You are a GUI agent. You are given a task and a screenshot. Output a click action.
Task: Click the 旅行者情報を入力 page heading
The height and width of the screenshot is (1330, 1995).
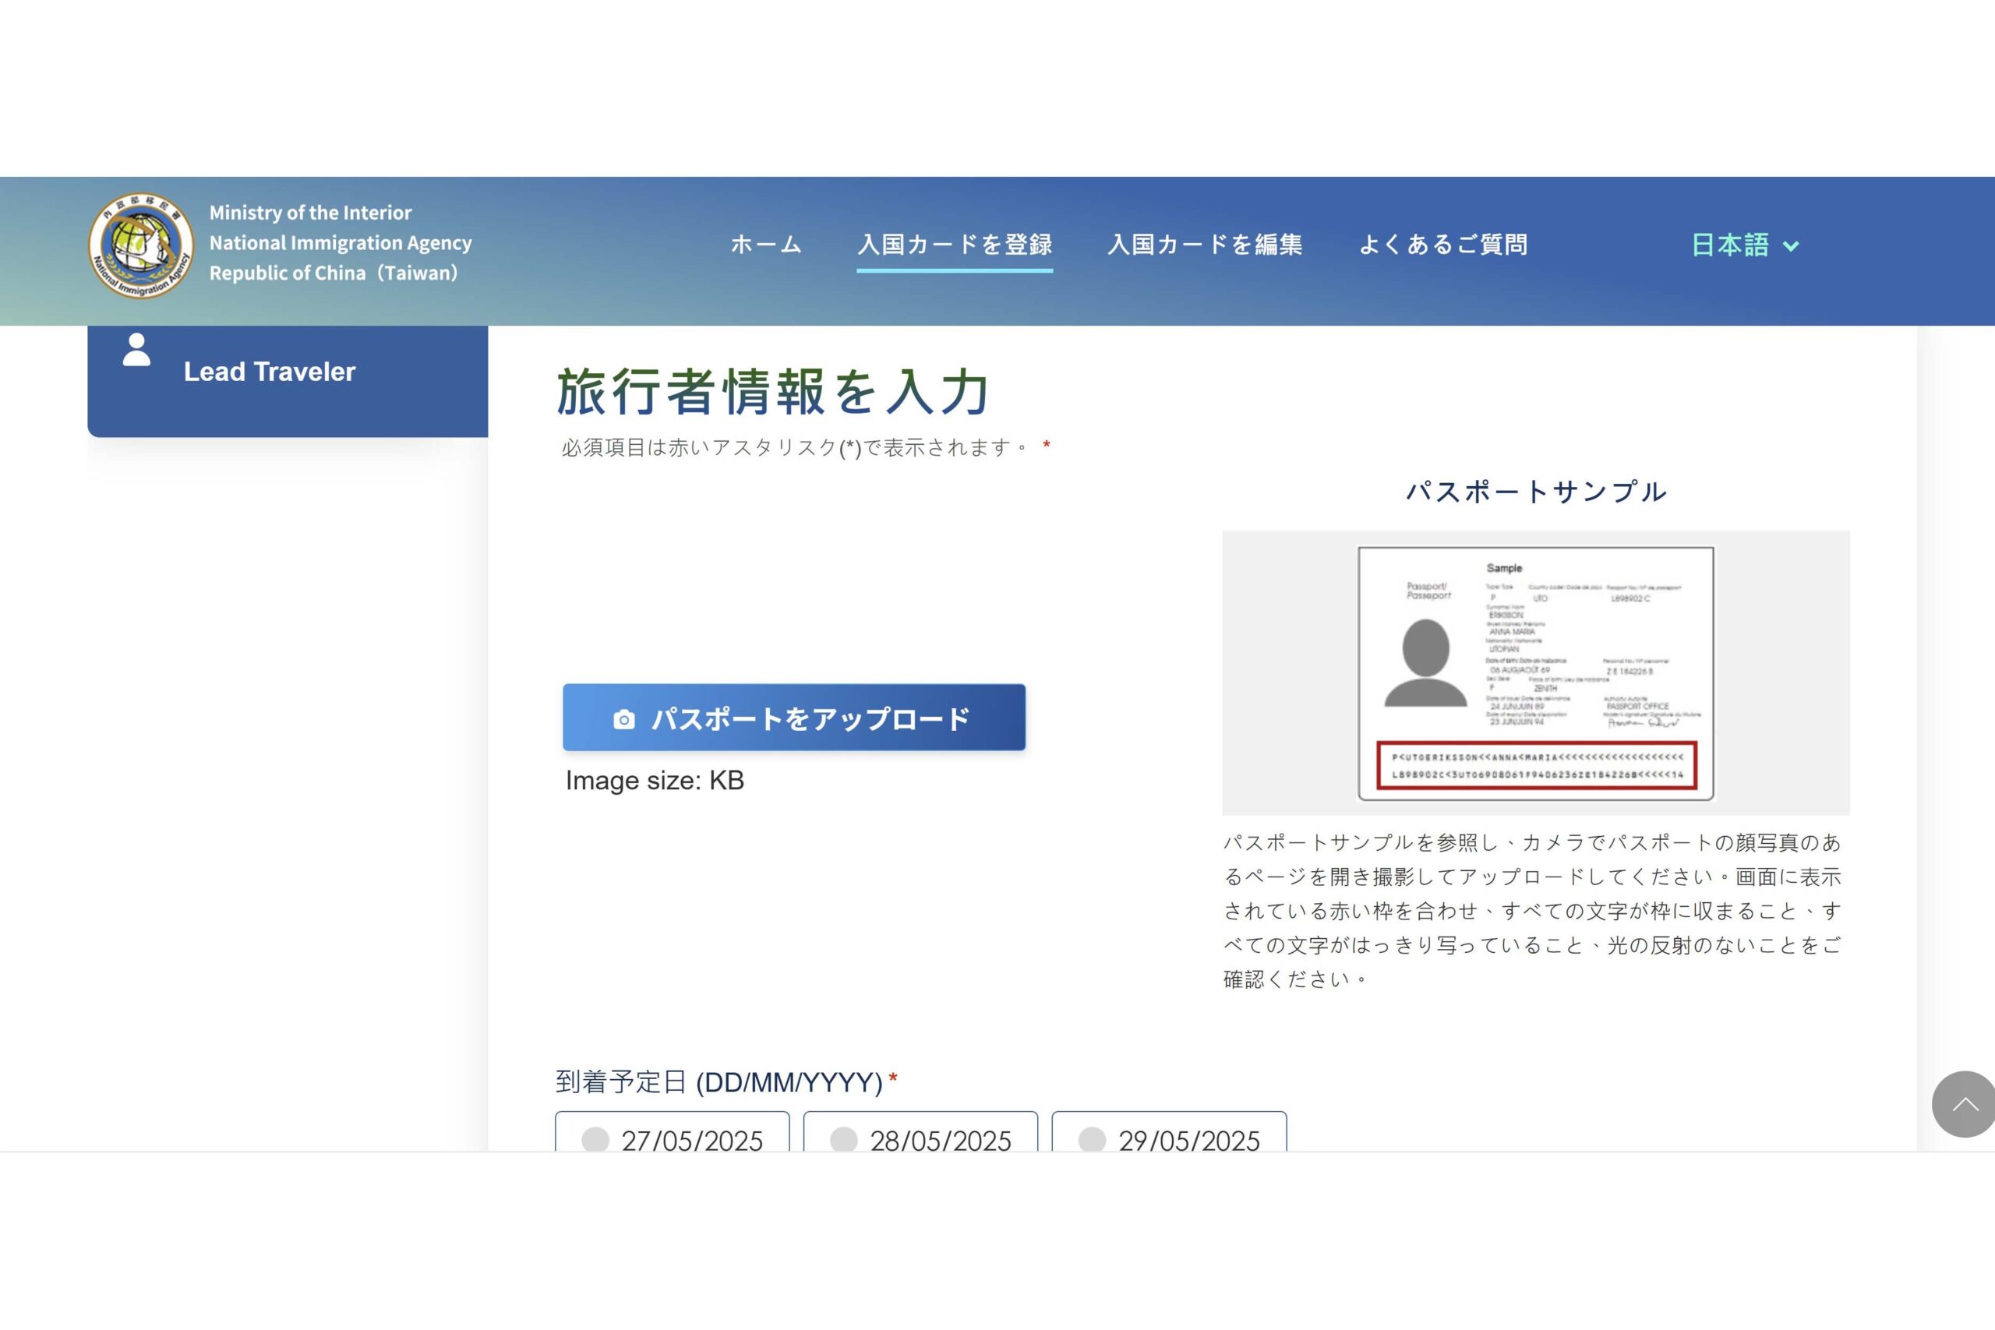(773, 392)
